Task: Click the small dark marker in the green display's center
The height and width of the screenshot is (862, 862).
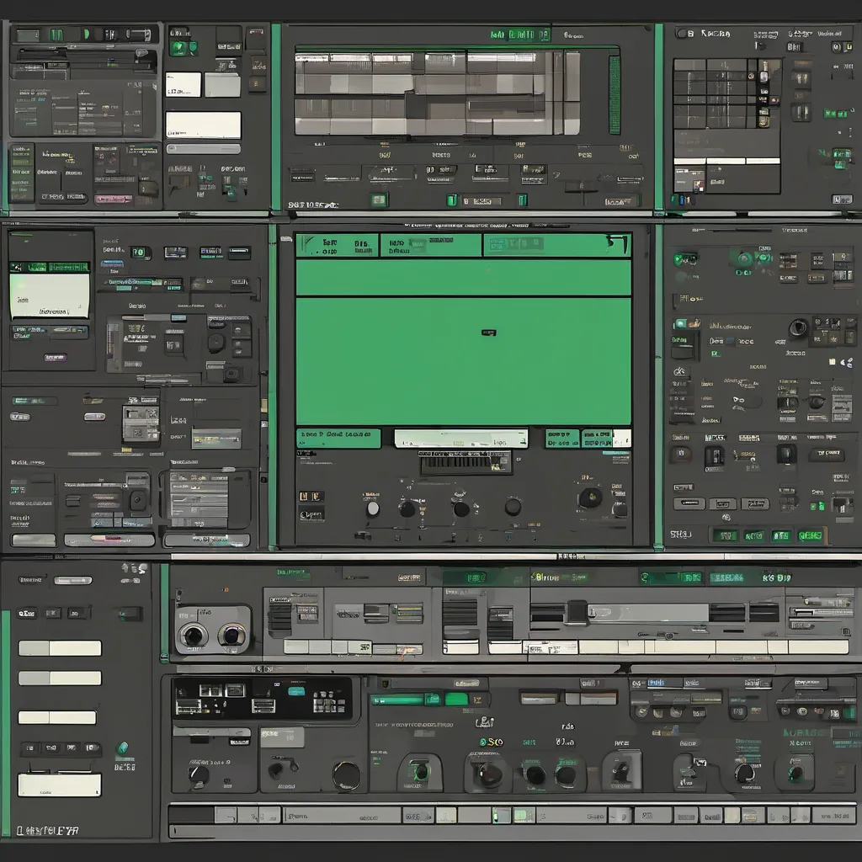Action: [488, 333]
